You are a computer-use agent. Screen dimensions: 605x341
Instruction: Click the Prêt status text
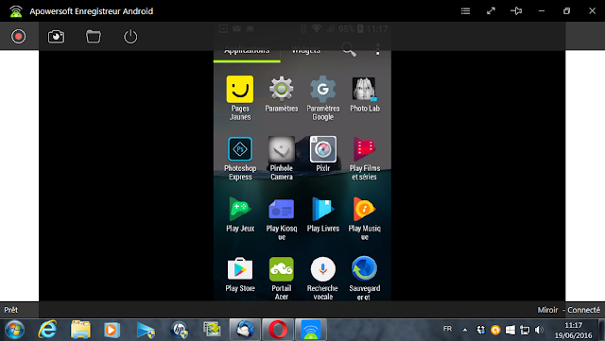[10, 310]
